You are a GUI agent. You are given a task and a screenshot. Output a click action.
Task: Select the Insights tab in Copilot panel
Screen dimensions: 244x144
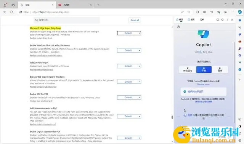pyautogui.click(x=202, y=19)
